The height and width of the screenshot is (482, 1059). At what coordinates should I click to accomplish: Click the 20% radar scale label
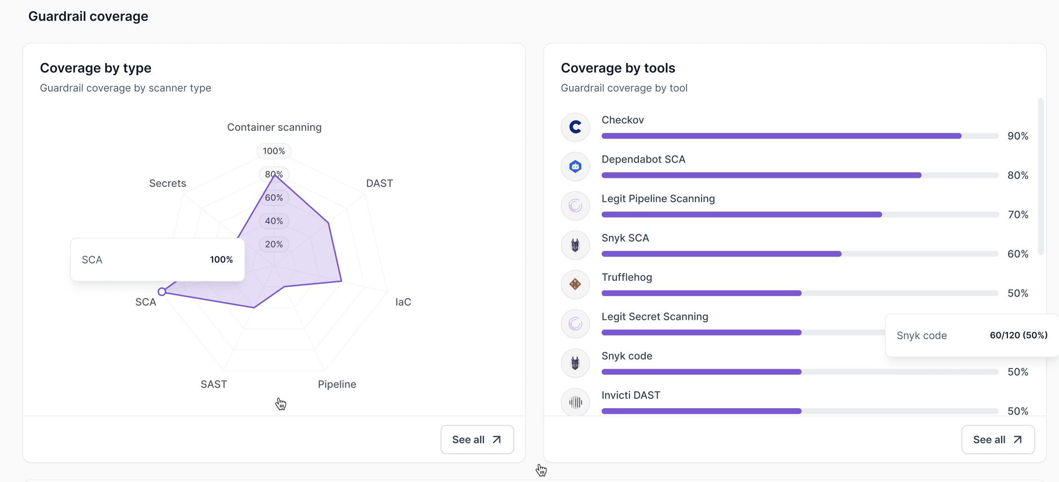tap(274, 244)
